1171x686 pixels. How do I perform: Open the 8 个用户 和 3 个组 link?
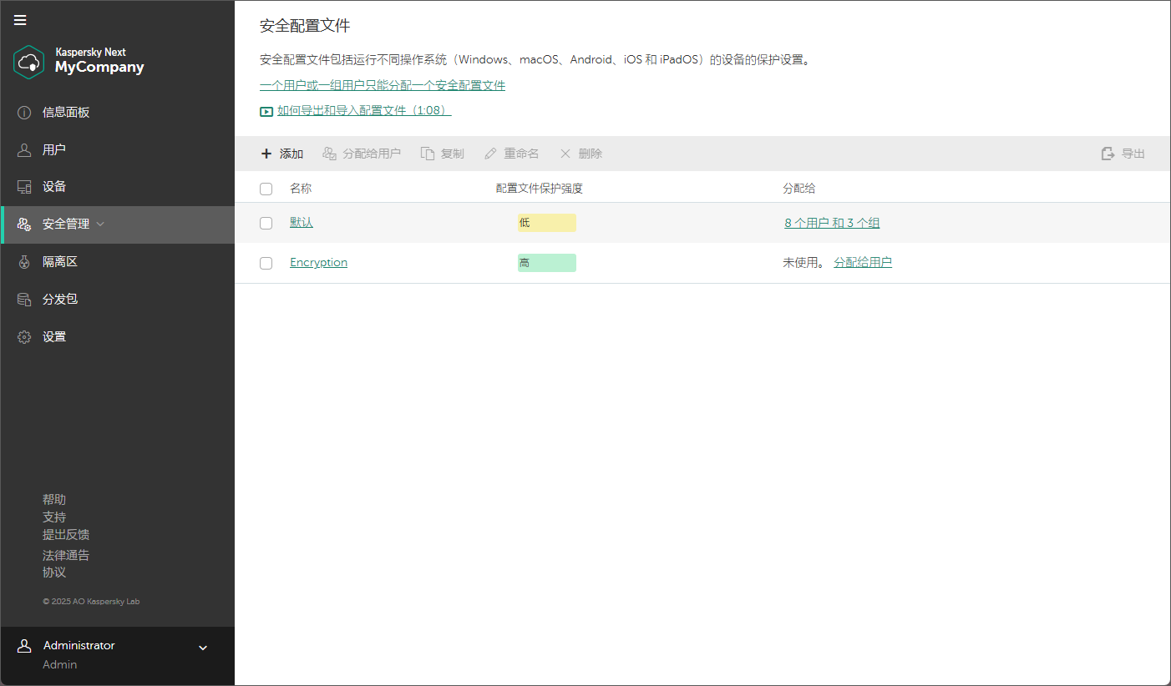pyautogui.click(x=832, y=223)
